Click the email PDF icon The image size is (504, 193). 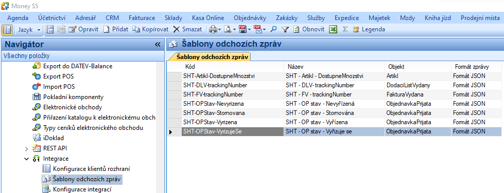[258, 29]
